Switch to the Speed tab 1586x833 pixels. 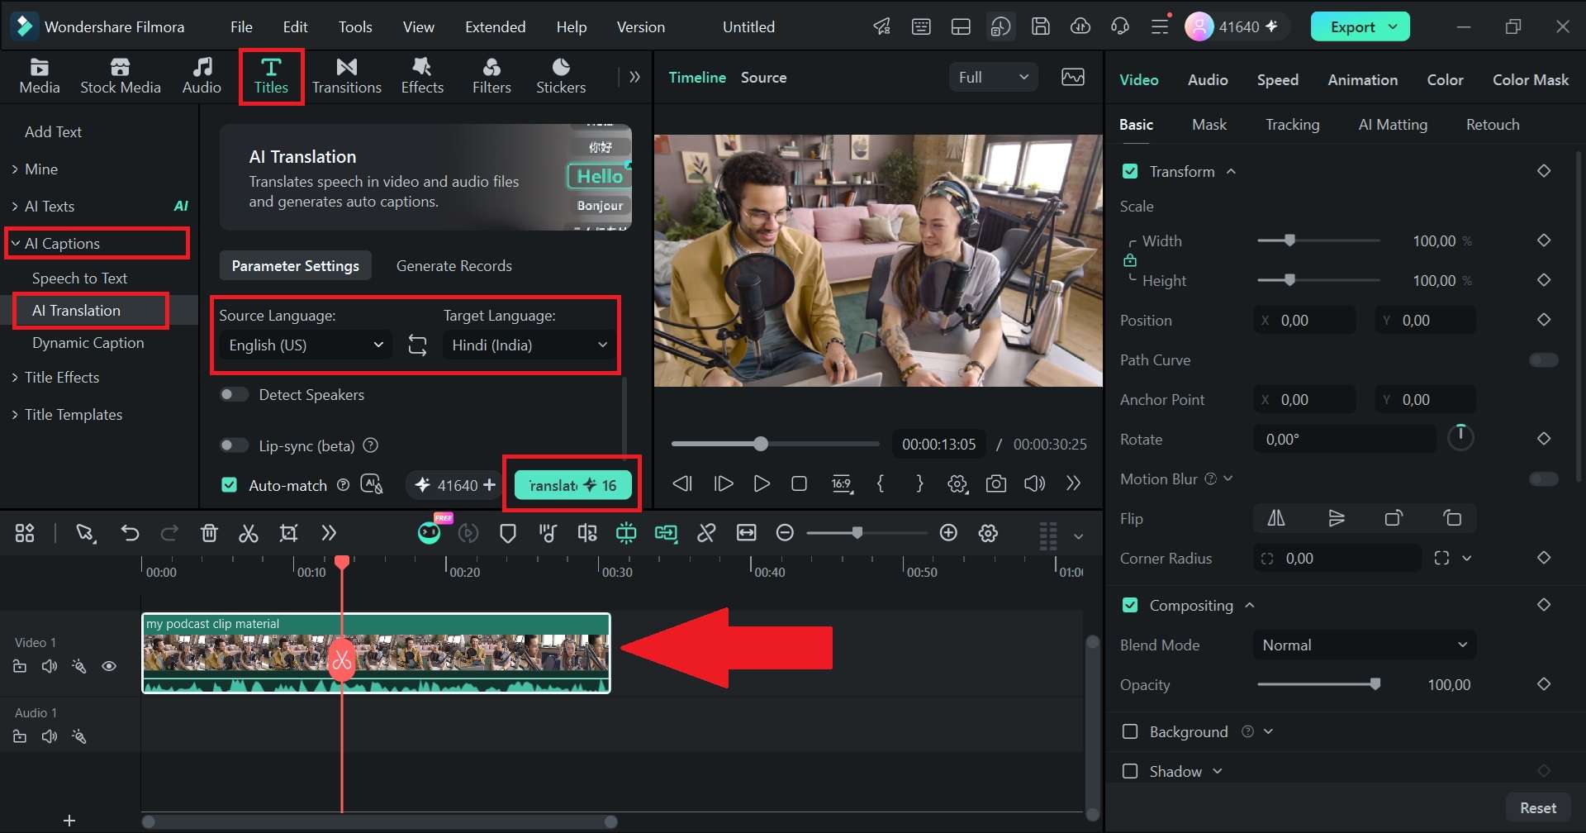tap(1278, 79)
